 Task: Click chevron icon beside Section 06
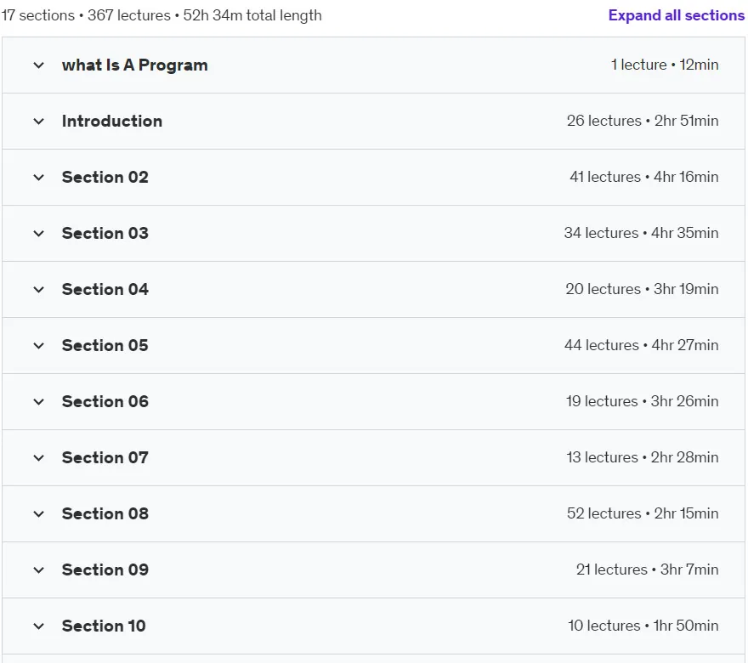tap(38, 401)
